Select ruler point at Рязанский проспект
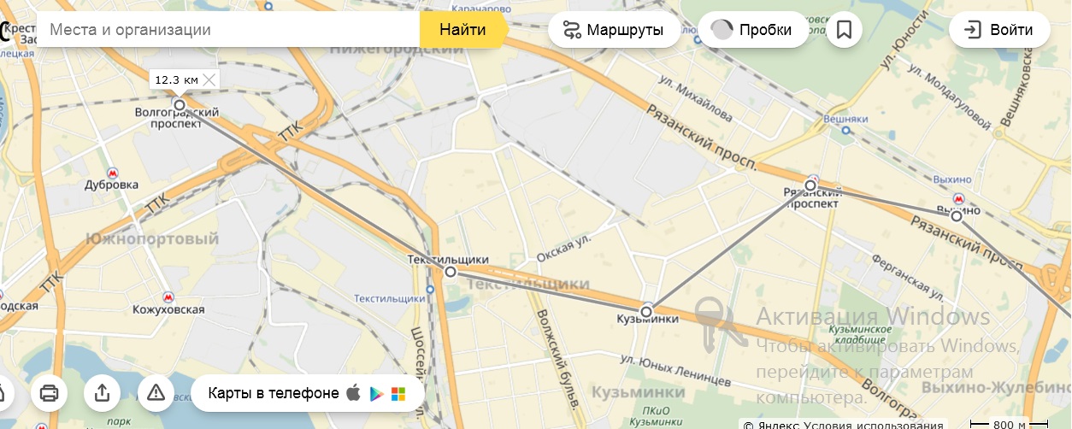Image resolution: width=1072 pixels, height=429 pixels. (x=810, y=185)
